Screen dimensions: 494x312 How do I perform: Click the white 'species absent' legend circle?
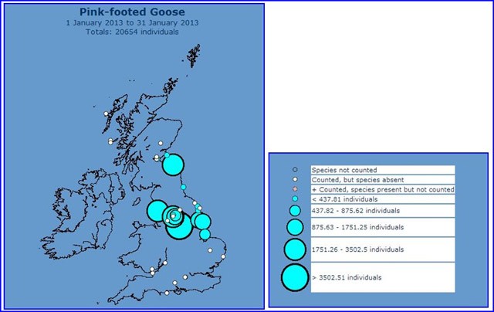tap(295, 179)
